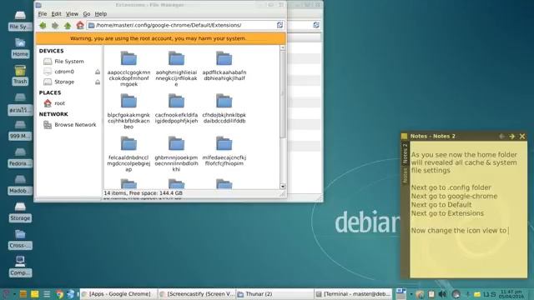This screenshot has width=534, height=300.
Task: Click the workspace switcher in the panel
Action: coord(400,294)
